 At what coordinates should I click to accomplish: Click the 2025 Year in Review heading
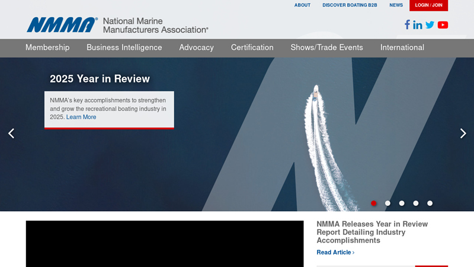[100, 79]
